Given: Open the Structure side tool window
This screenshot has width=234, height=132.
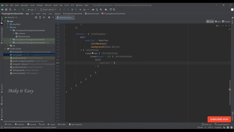Looking at the screenshot, I should [x=1, y=88].
